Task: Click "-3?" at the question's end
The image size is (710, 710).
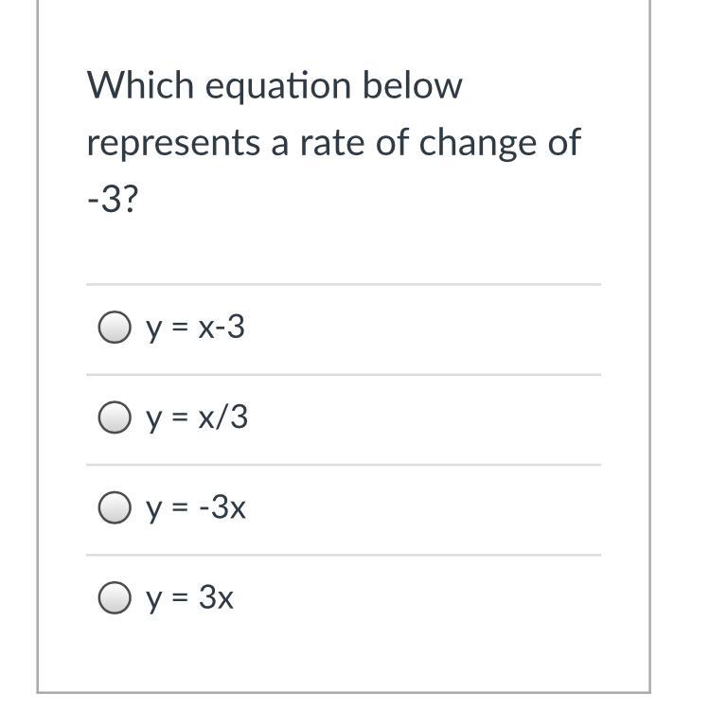Action: tap(112, 202)
